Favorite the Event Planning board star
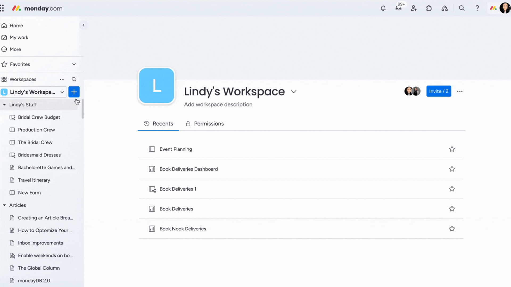 pyautogui.click(x=452, y=149)
